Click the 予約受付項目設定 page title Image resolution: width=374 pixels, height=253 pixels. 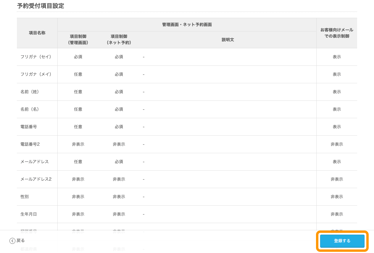tap(40, 6)
